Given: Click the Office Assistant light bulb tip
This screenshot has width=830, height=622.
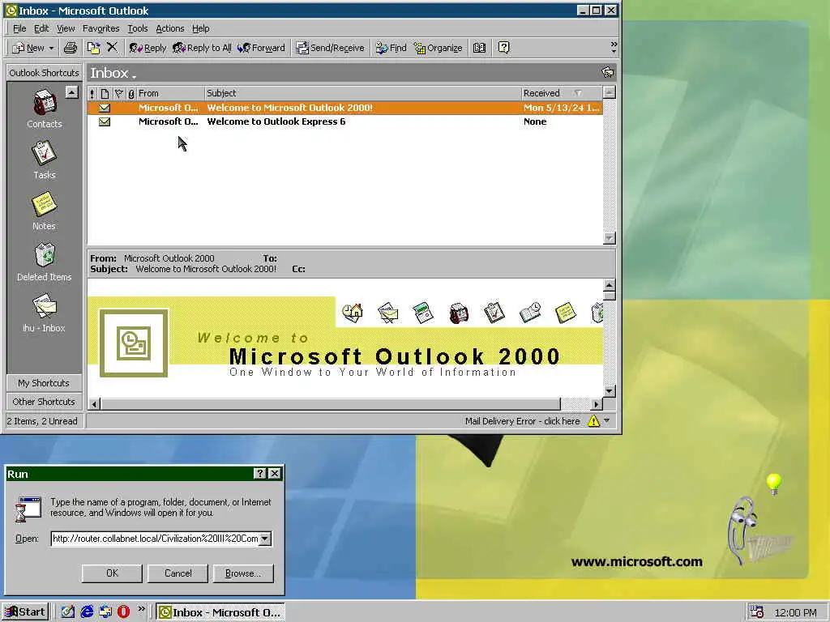Looking at the screenshot, I should click(774, 484).
